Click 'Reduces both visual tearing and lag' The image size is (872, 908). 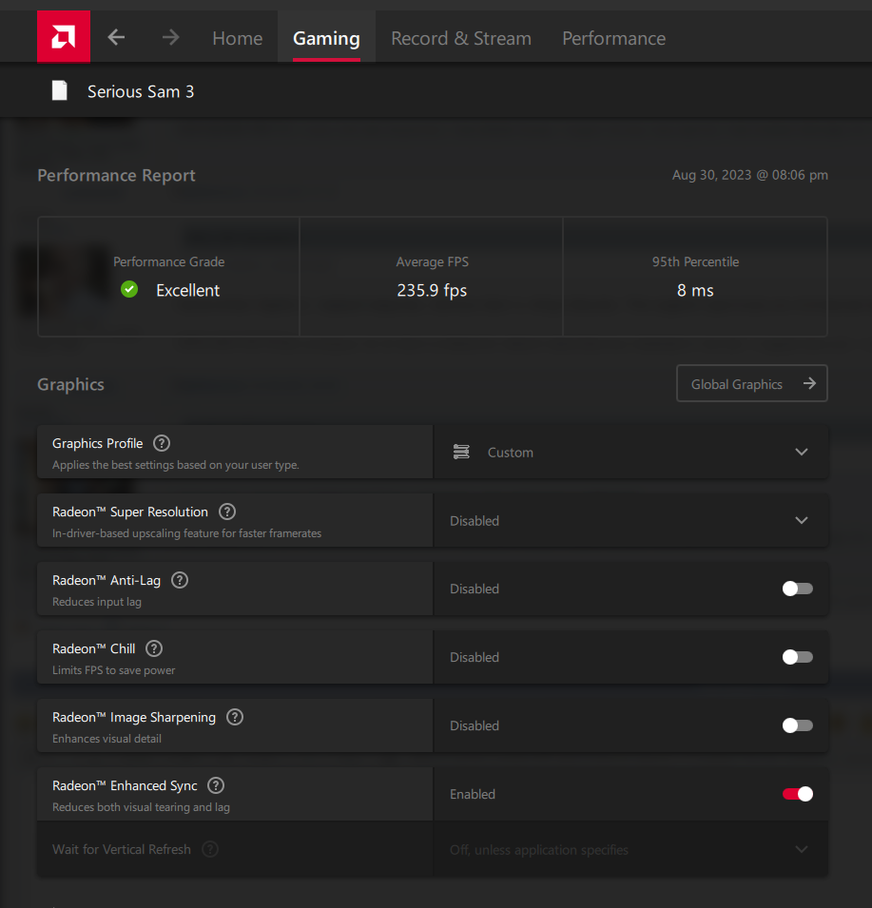point(141,806)
